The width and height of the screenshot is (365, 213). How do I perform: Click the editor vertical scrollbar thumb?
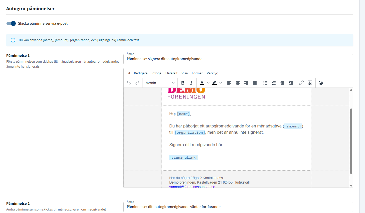351,141
